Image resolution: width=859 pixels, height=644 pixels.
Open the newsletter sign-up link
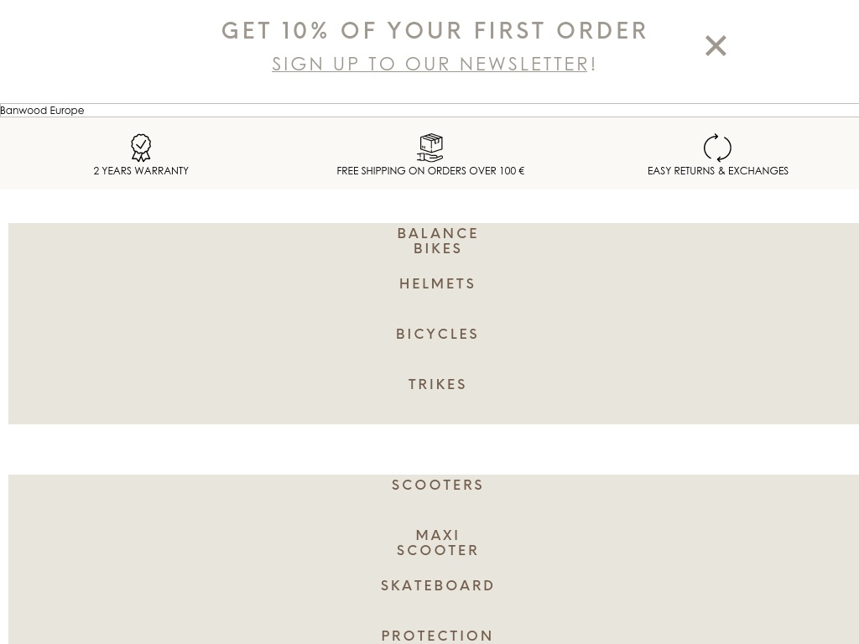click(430, 64)
